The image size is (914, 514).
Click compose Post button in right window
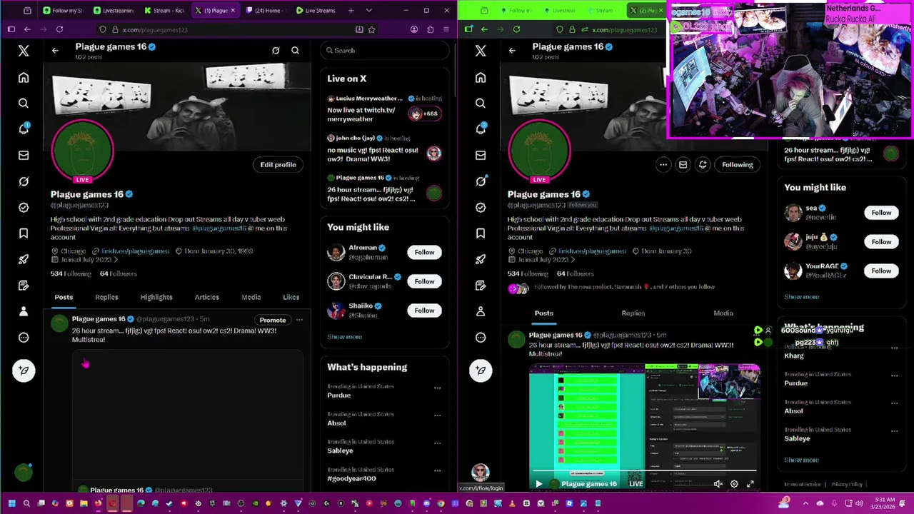[x=481, y=370]
